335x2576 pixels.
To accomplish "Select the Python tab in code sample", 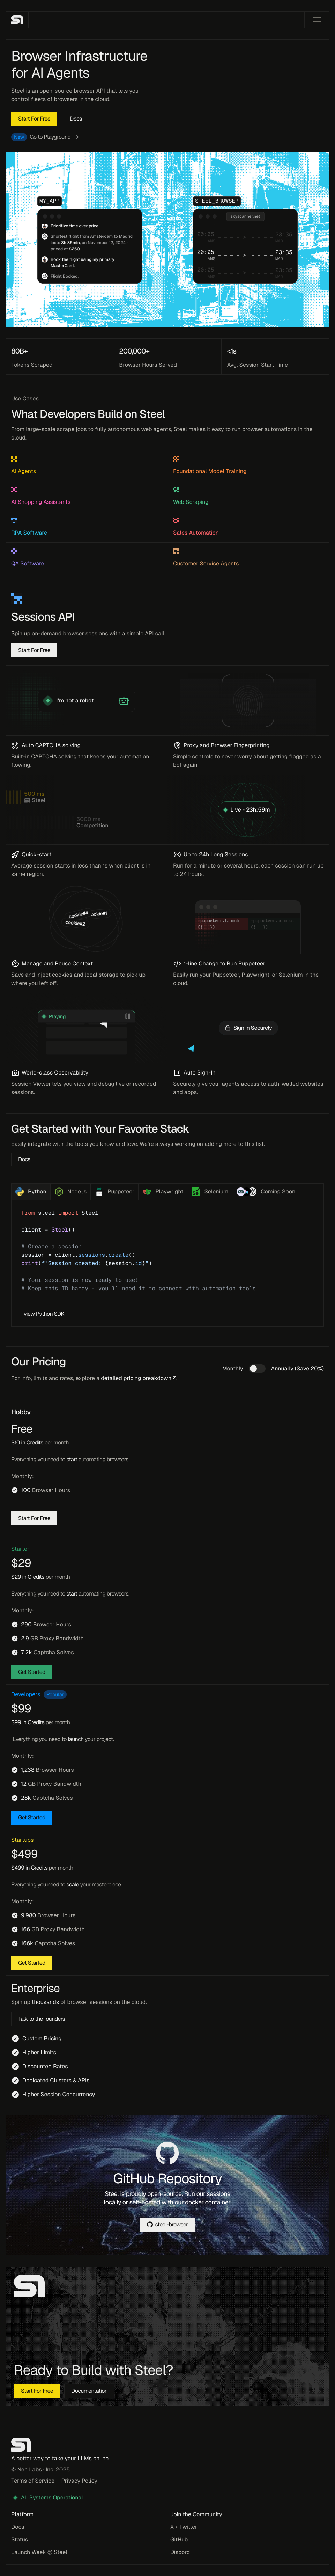I will [32, 1191].
